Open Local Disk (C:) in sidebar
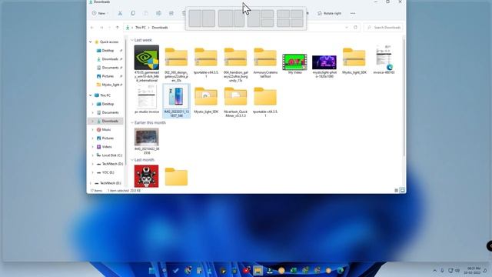The width and height of the screenshot is (492, 277). [111, 155]
